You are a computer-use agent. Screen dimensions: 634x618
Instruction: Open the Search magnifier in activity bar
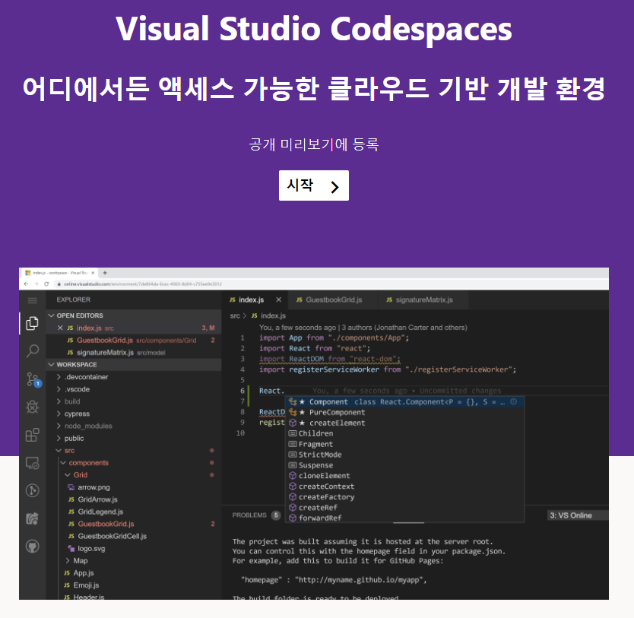click(x=33, y=351)
